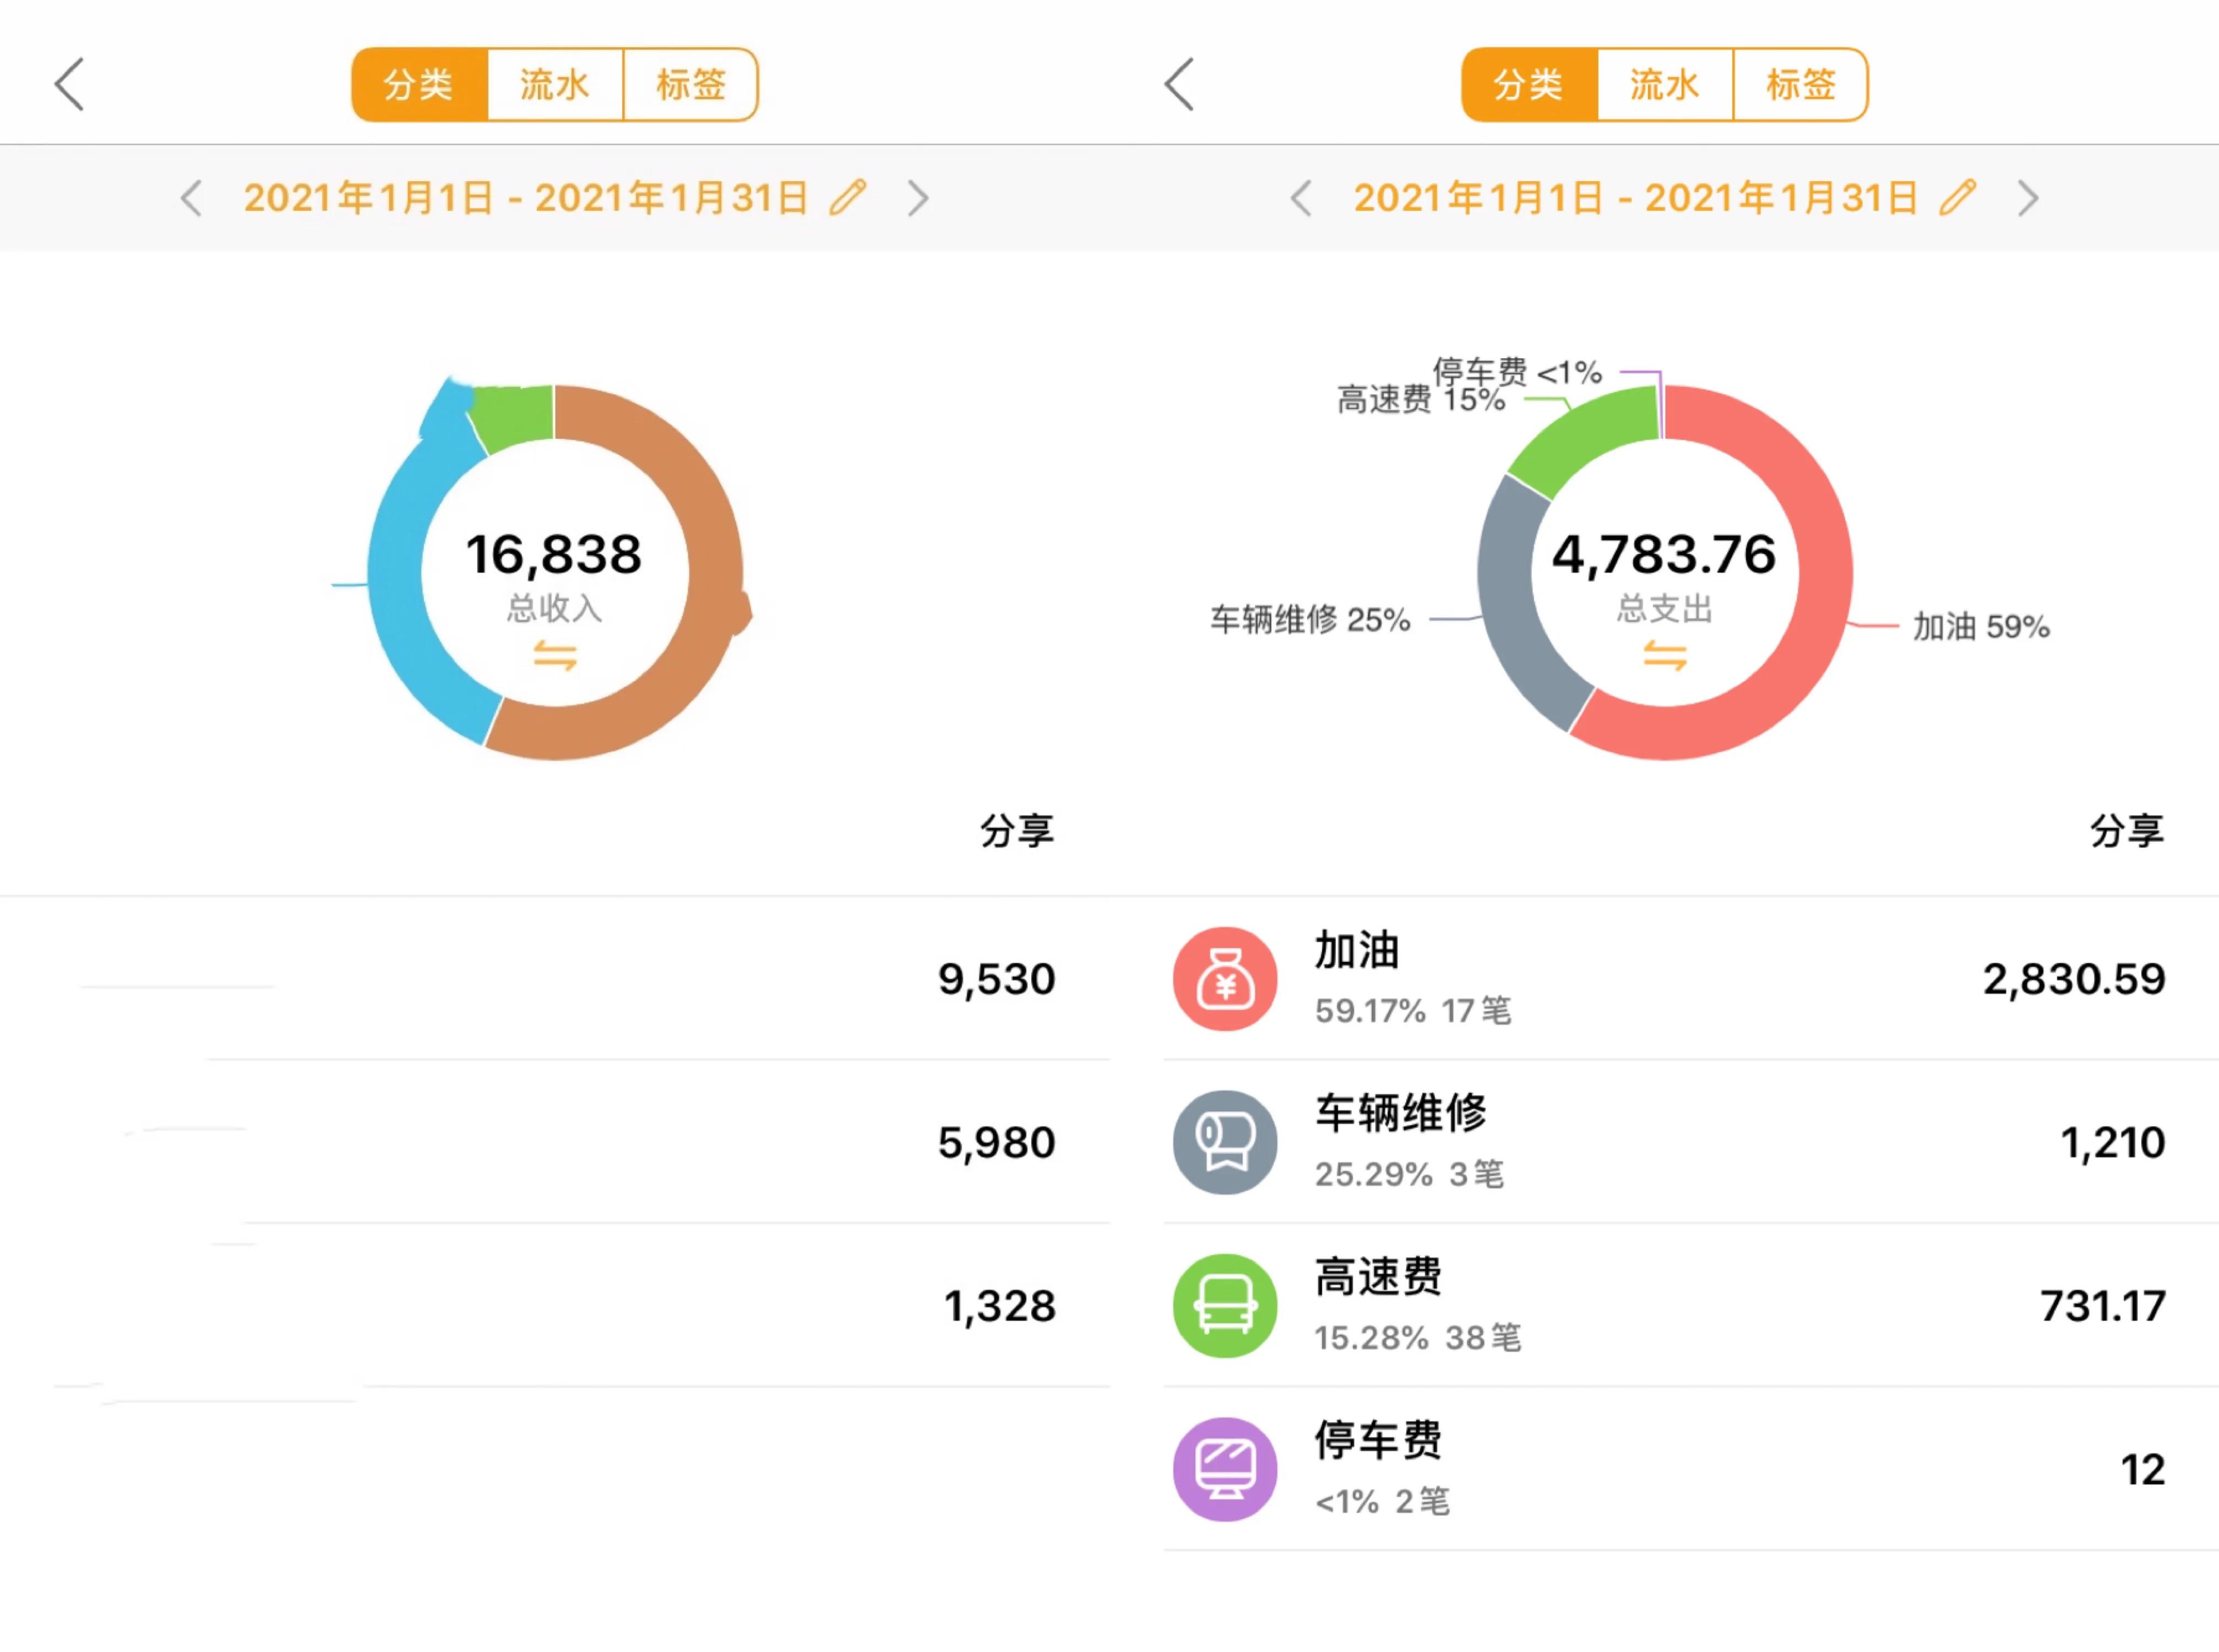Click the left panel's edit pencil icon
The width and height of the screenshot is (2219, 1652).
[x=845, y=197]
